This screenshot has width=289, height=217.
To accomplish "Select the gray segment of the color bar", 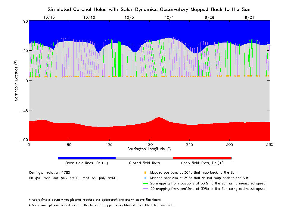I will pos(144,158).
